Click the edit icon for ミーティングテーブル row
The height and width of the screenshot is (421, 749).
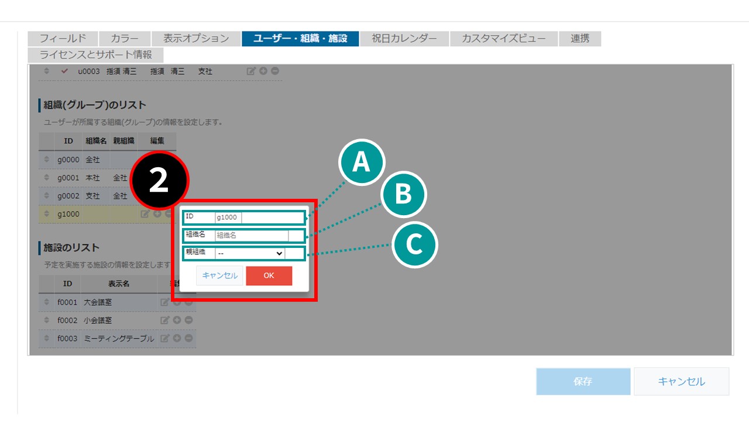[165, 339]
